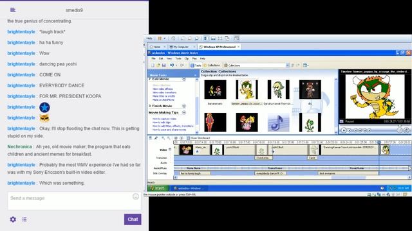Open the Tools menu in Movie Maker
The height and width of the screenshot is (231, 412).
tap(178, 58)
